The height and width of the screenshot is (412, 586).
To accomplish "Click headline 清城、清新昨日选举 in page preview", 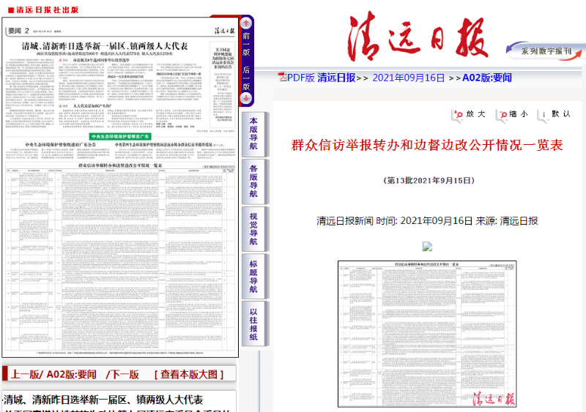I will click(105, 46).
